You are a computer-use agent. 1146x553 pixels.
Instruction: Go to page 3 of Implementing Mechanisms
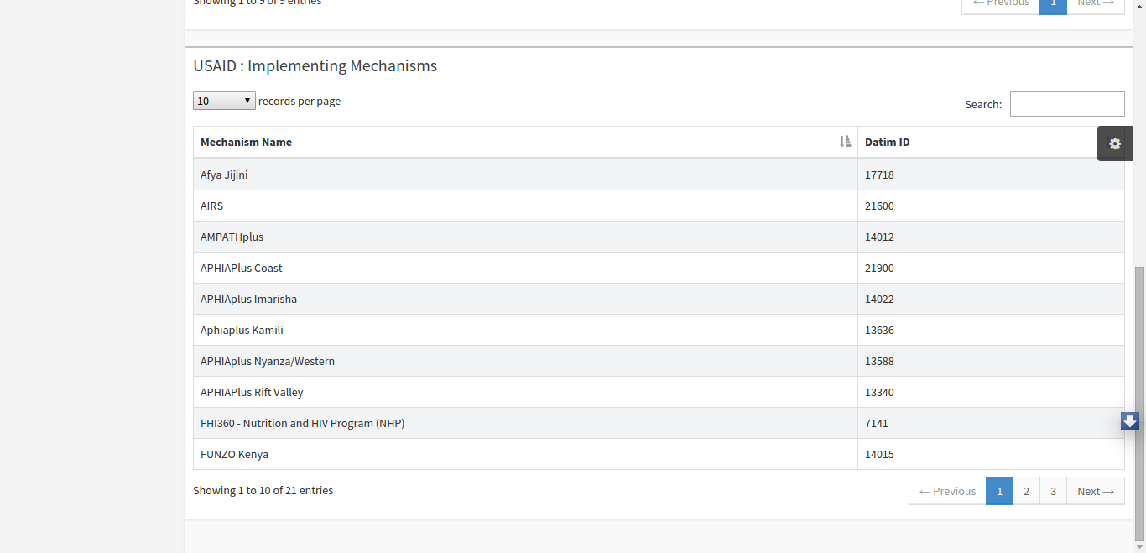[x=1053, y=491]
